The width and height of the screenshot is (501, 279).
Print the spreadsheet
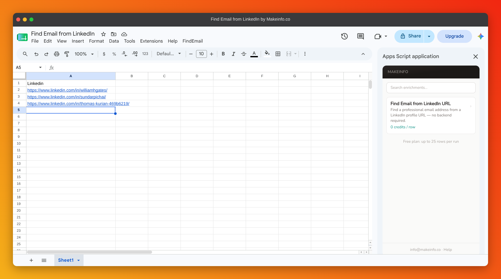pyautogui.click(x=57, y=54)
